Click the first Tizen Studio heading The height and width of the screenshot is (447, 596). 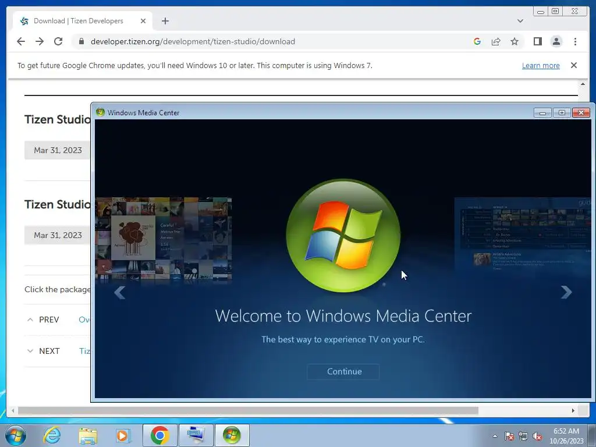coord(58,119)
